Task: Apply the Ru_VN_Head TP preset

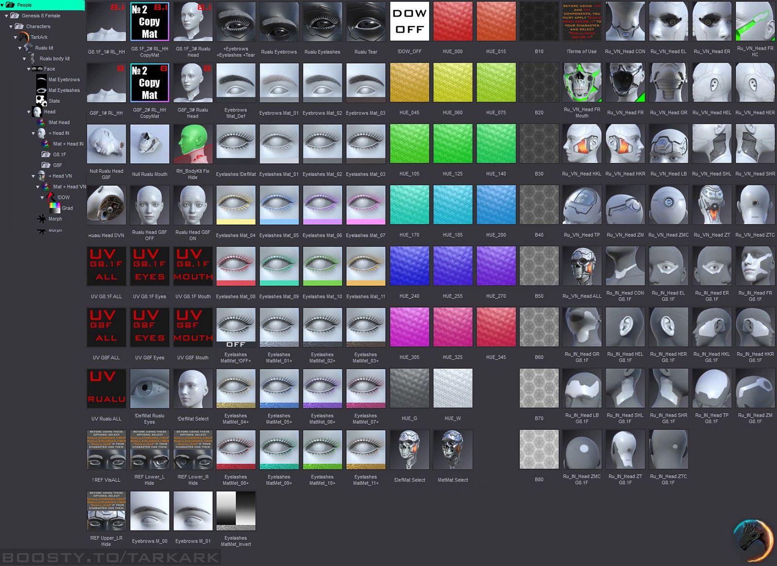Action: click(x=582, y=205)
